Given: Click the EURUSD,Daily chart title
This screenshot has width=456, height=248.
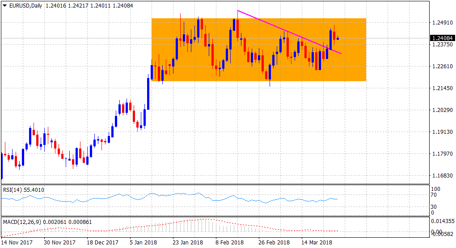Looking at the screenshot, I should pyautogui.click(x=25, y=5).
